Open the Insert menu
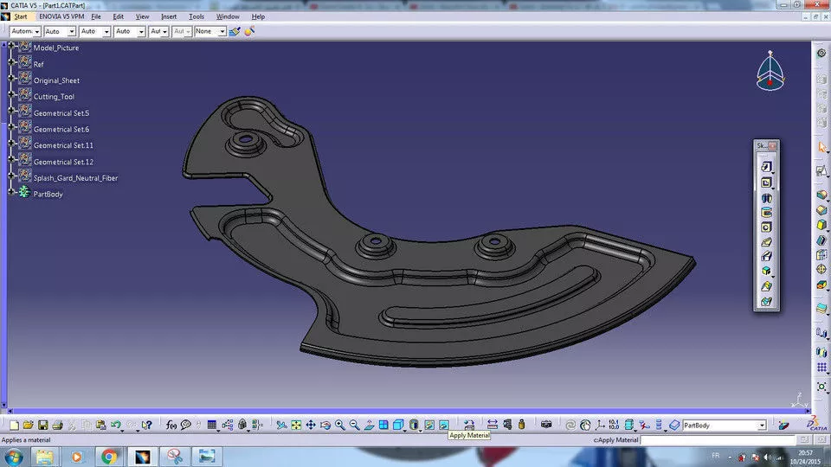This screenshot has width=831, height=467. [x=169, y=17]
